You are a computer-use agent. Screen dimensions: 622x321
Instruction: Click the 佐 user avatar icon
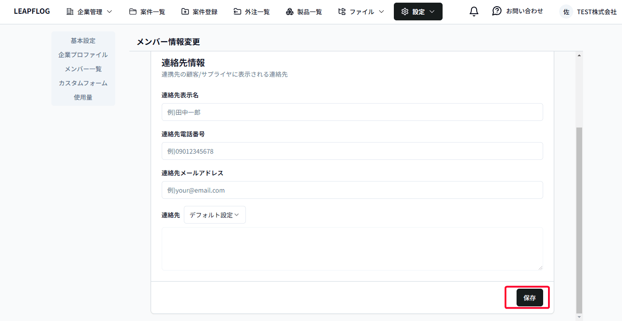(566, 12)
